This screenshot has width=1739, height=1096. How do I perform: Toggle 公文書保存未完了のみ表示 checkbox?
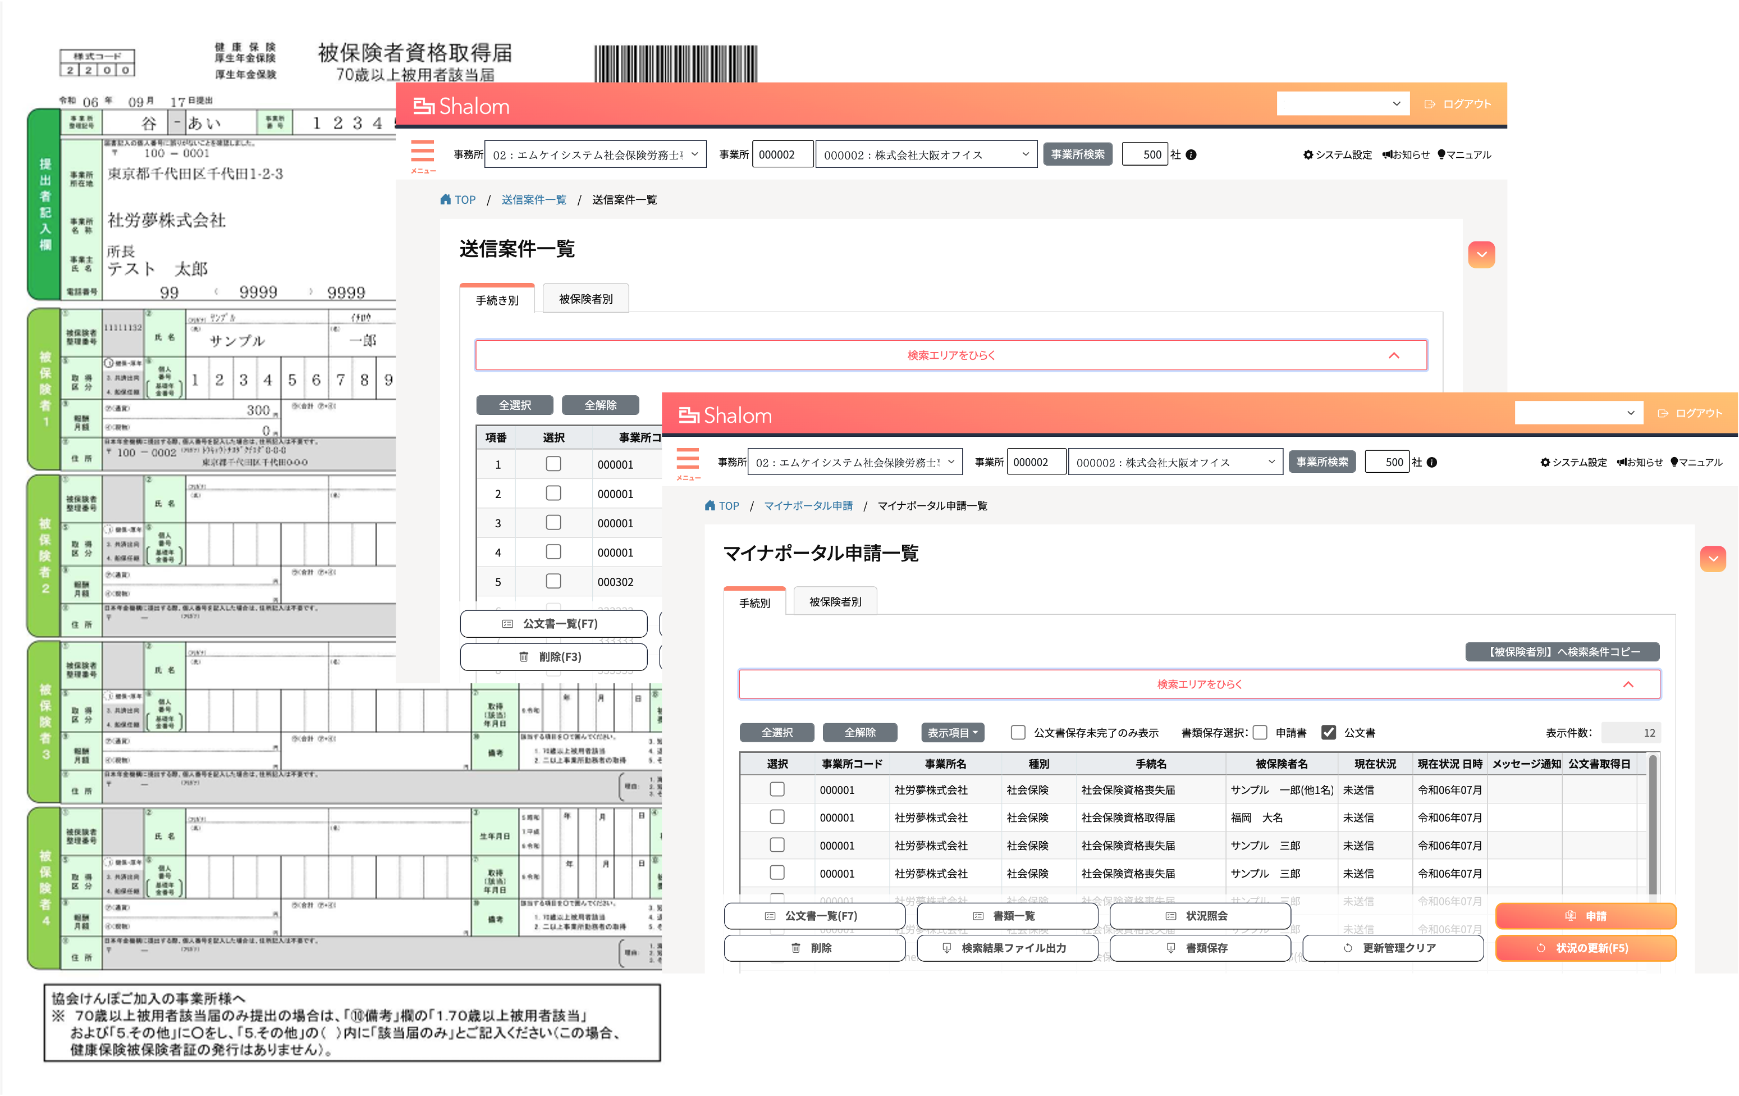tap(1018, 733)
